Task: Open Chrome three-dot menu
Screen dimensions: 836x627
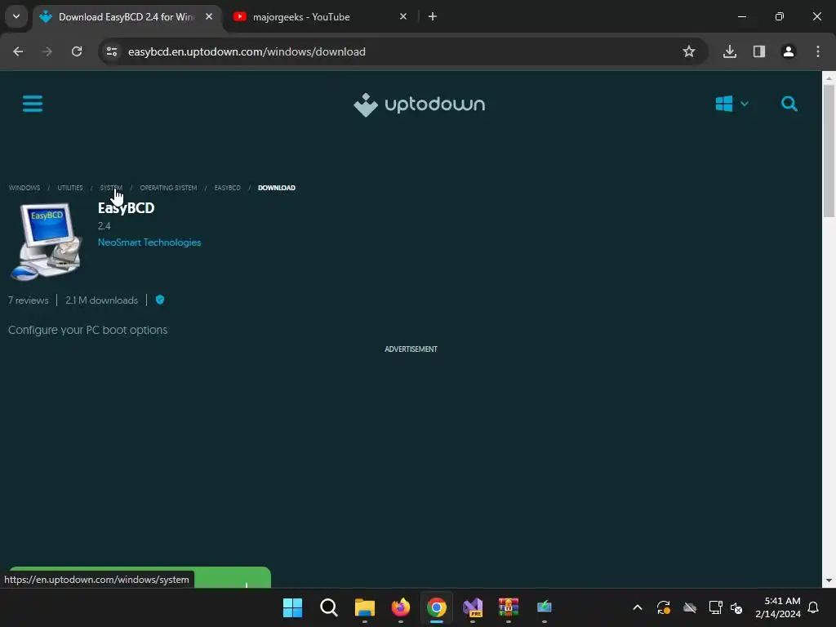Action: [x=818, y=51]
